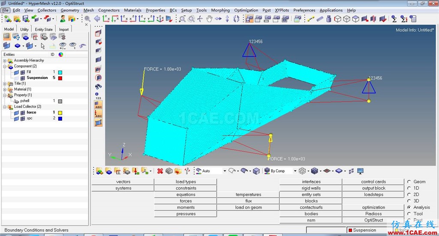The height and width of the screenshot is (236, 439).
Task: Click the yellow color swatch of force
Action: [60, 113]
